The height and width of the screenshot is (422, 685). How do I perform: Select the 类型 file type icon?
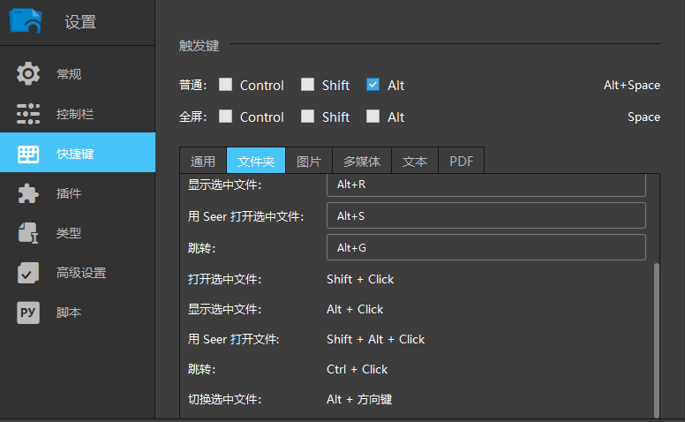coord(28,232)
